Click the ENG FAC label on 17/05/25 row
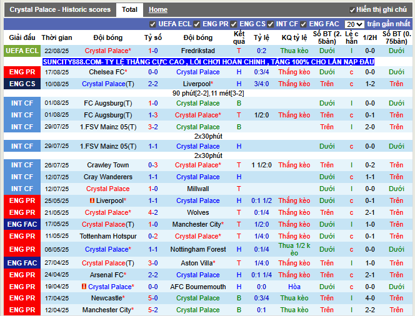The width and height of the screenshot is (415, 316). pos(22,224)
